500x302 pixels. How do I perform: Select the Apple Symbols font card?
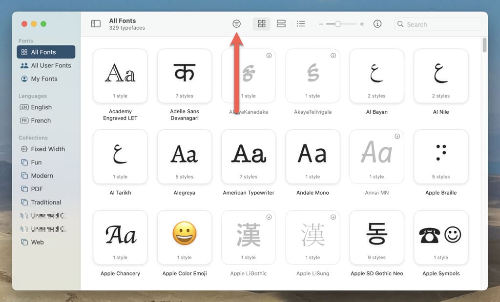pyautogui.click(x=441, y=237)
